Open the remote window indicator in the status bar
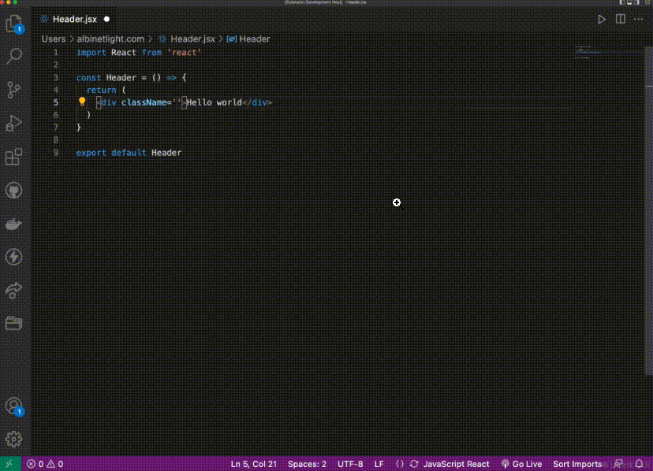Image resolution: width=653 pixels, height=471 pixels. (x=9, y=463)
